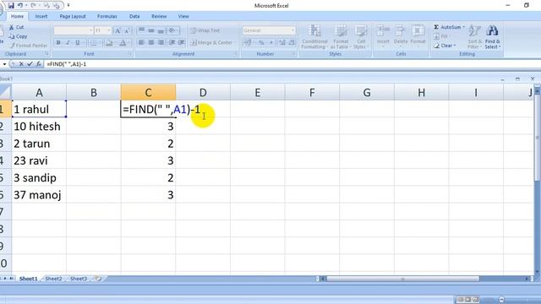Open Cell Styles gallery
Image resolution: width=541 pixels, height=304 pixels.
click(361, 36)
